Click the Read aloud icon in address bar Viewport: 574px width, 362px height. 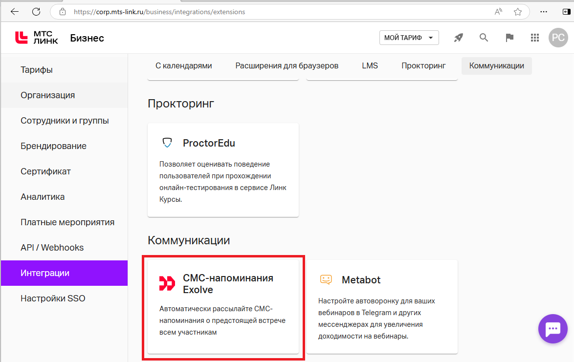click(498, 12)
